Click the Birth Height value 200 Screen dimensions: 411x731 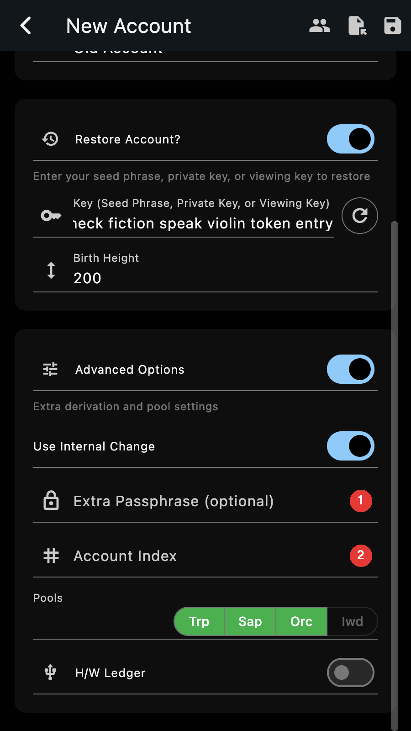coord(88,278)
